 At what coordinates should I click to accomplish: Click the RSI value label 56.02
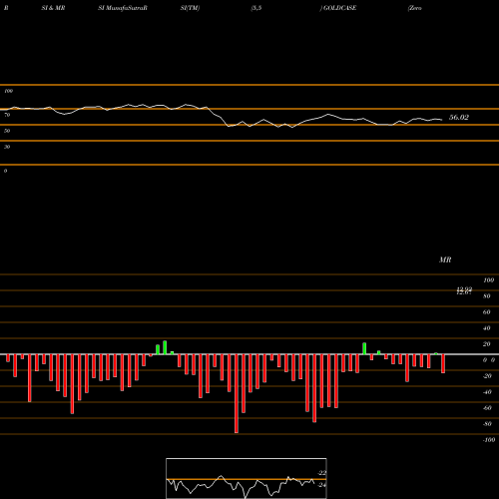(459, 118)
